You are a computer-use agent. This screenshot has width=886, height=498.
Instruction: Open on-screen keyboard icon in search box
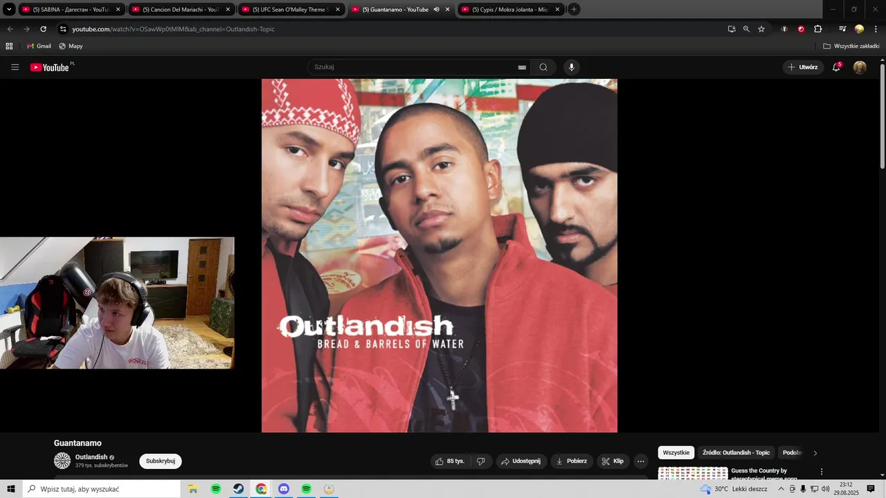pyautogui.click(x=522, y=67)
